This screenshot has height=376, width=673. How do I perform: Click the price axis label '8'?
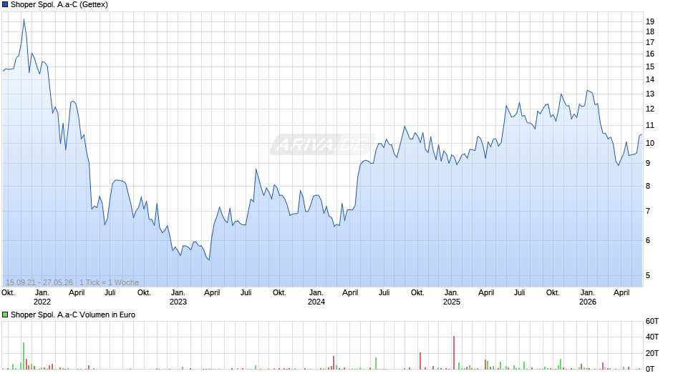(x=648, y=186)
